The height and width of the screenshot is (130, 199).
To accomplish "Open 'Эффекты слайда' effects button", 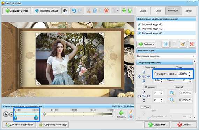I will pos(46,11).
